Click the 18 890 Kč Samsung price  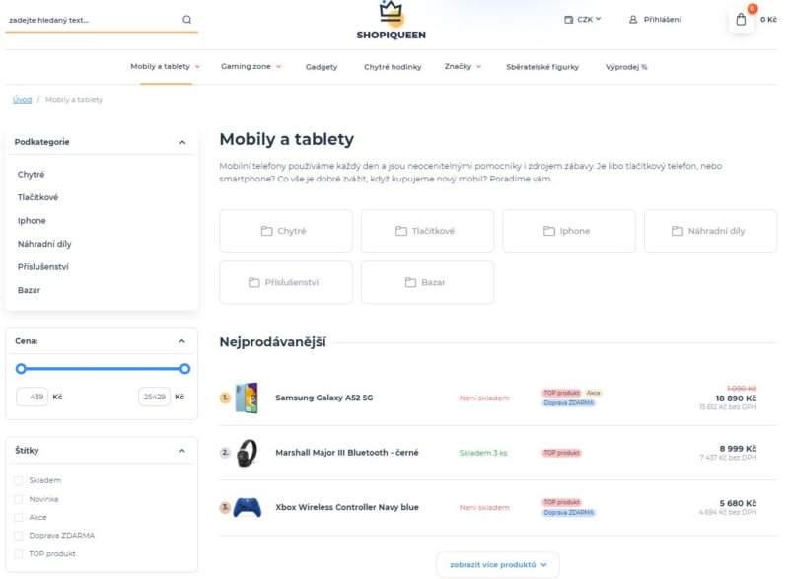(736, 398)
